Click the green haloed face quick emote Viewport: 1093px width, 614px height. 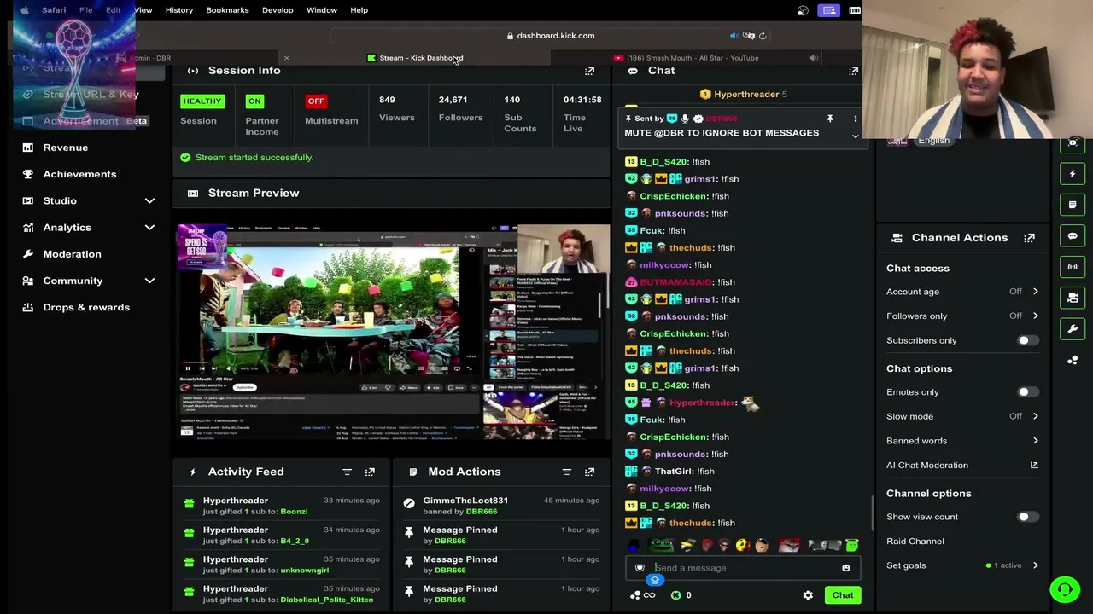[x=851, y=546]
